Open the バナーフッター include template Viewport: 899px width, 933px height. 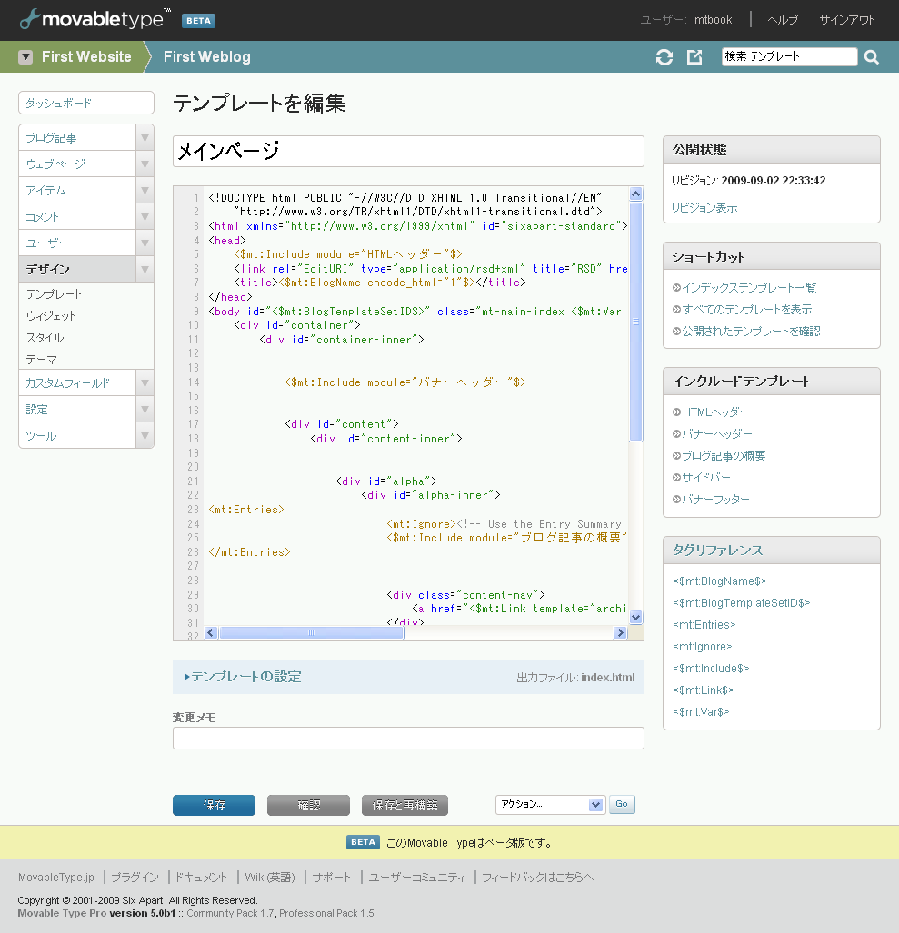coord(715,500)
